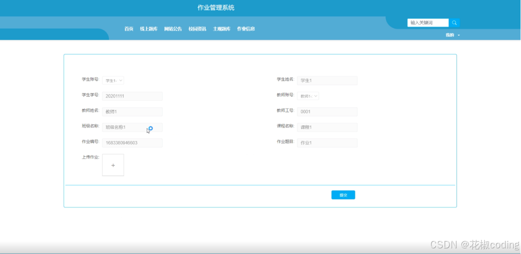The height and width of the screenshot is (254, 521).
Task: Click the 上传作业 label text
Action: (91, 157)
